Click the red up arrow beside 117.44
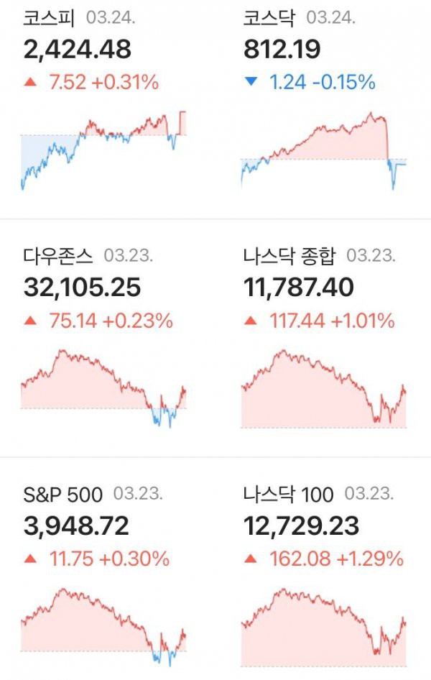 (x=251, y=321)
